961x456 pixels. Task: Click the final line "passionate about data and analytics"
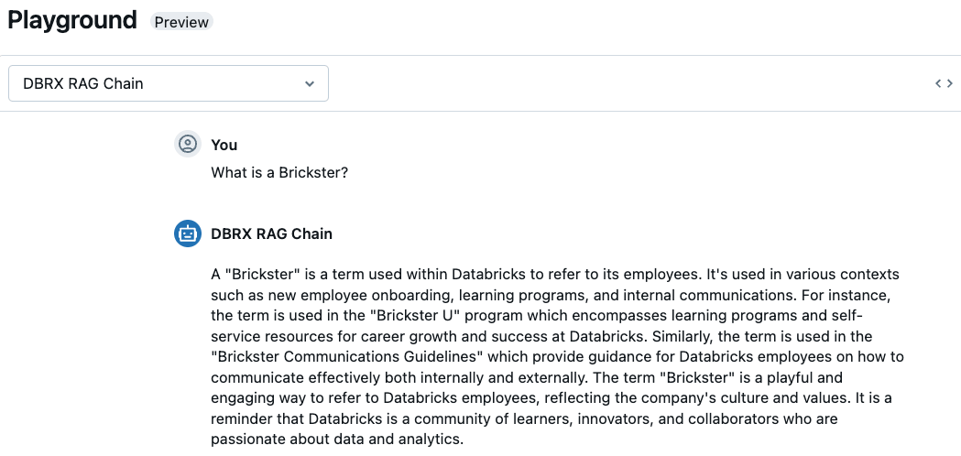point(337,439)
